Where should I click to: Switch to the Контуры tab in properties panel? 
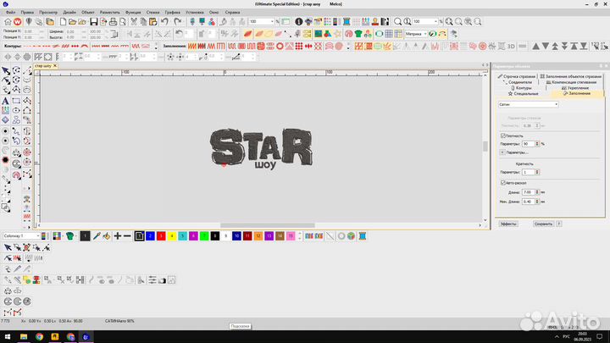524,87
